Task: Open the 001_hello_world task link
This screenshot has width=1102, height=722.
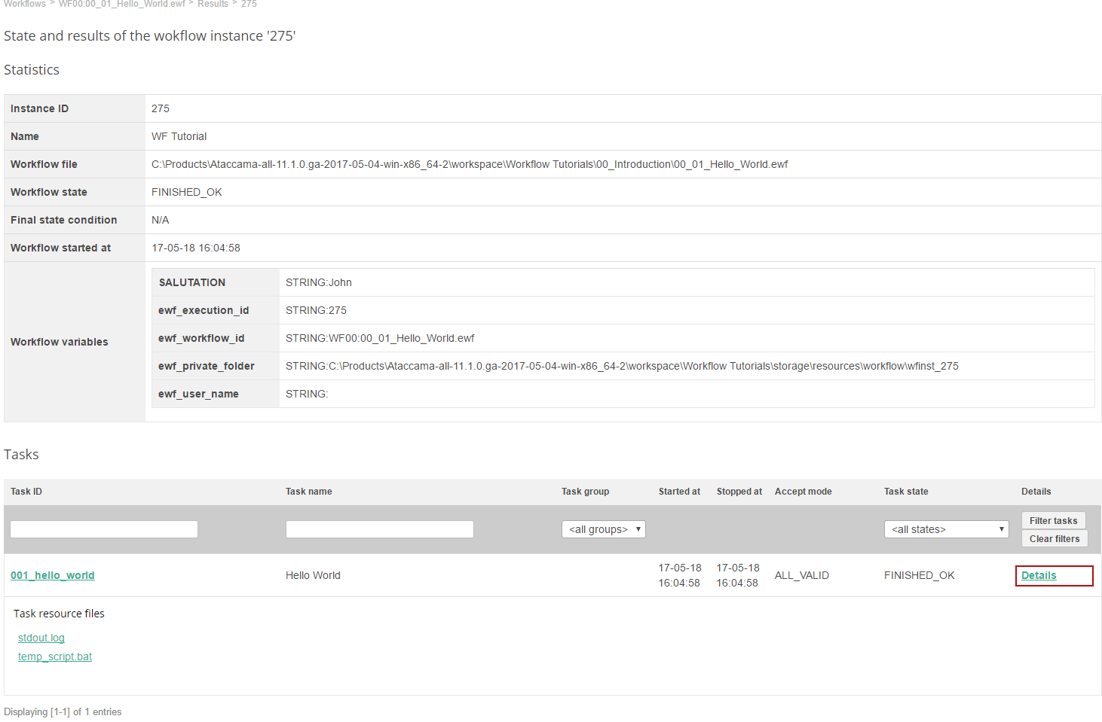Action: [x=52, y=575]
